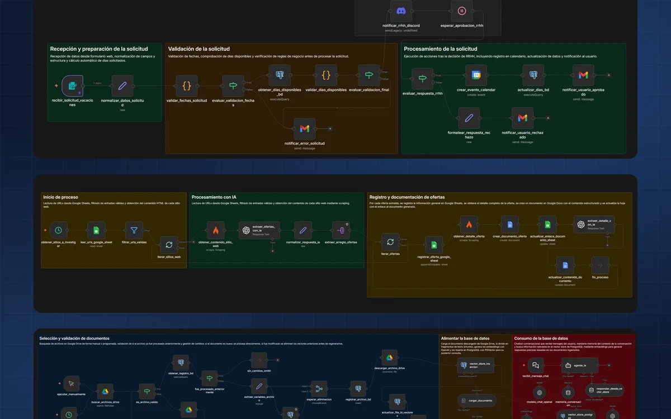
Task: Select the iterar_sitios_web loop node
Action: pyautogui.click(x=169, y=244)
